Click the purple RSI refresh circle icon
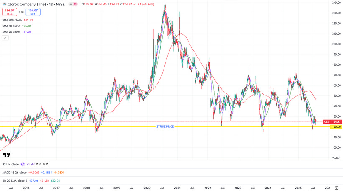343x191 pixels. (23, 164)
